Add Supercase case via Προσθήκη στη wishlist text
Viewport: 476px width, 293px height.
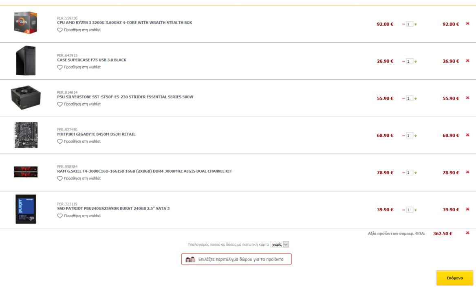(x=82, y=67)
